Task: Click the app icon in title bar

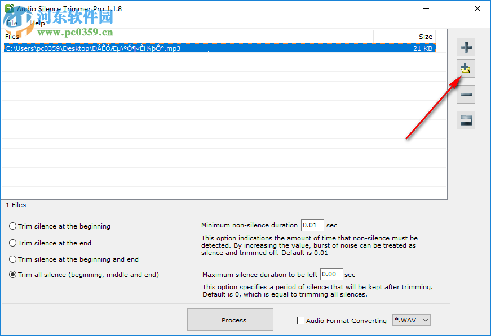Action: pos(10,8)
